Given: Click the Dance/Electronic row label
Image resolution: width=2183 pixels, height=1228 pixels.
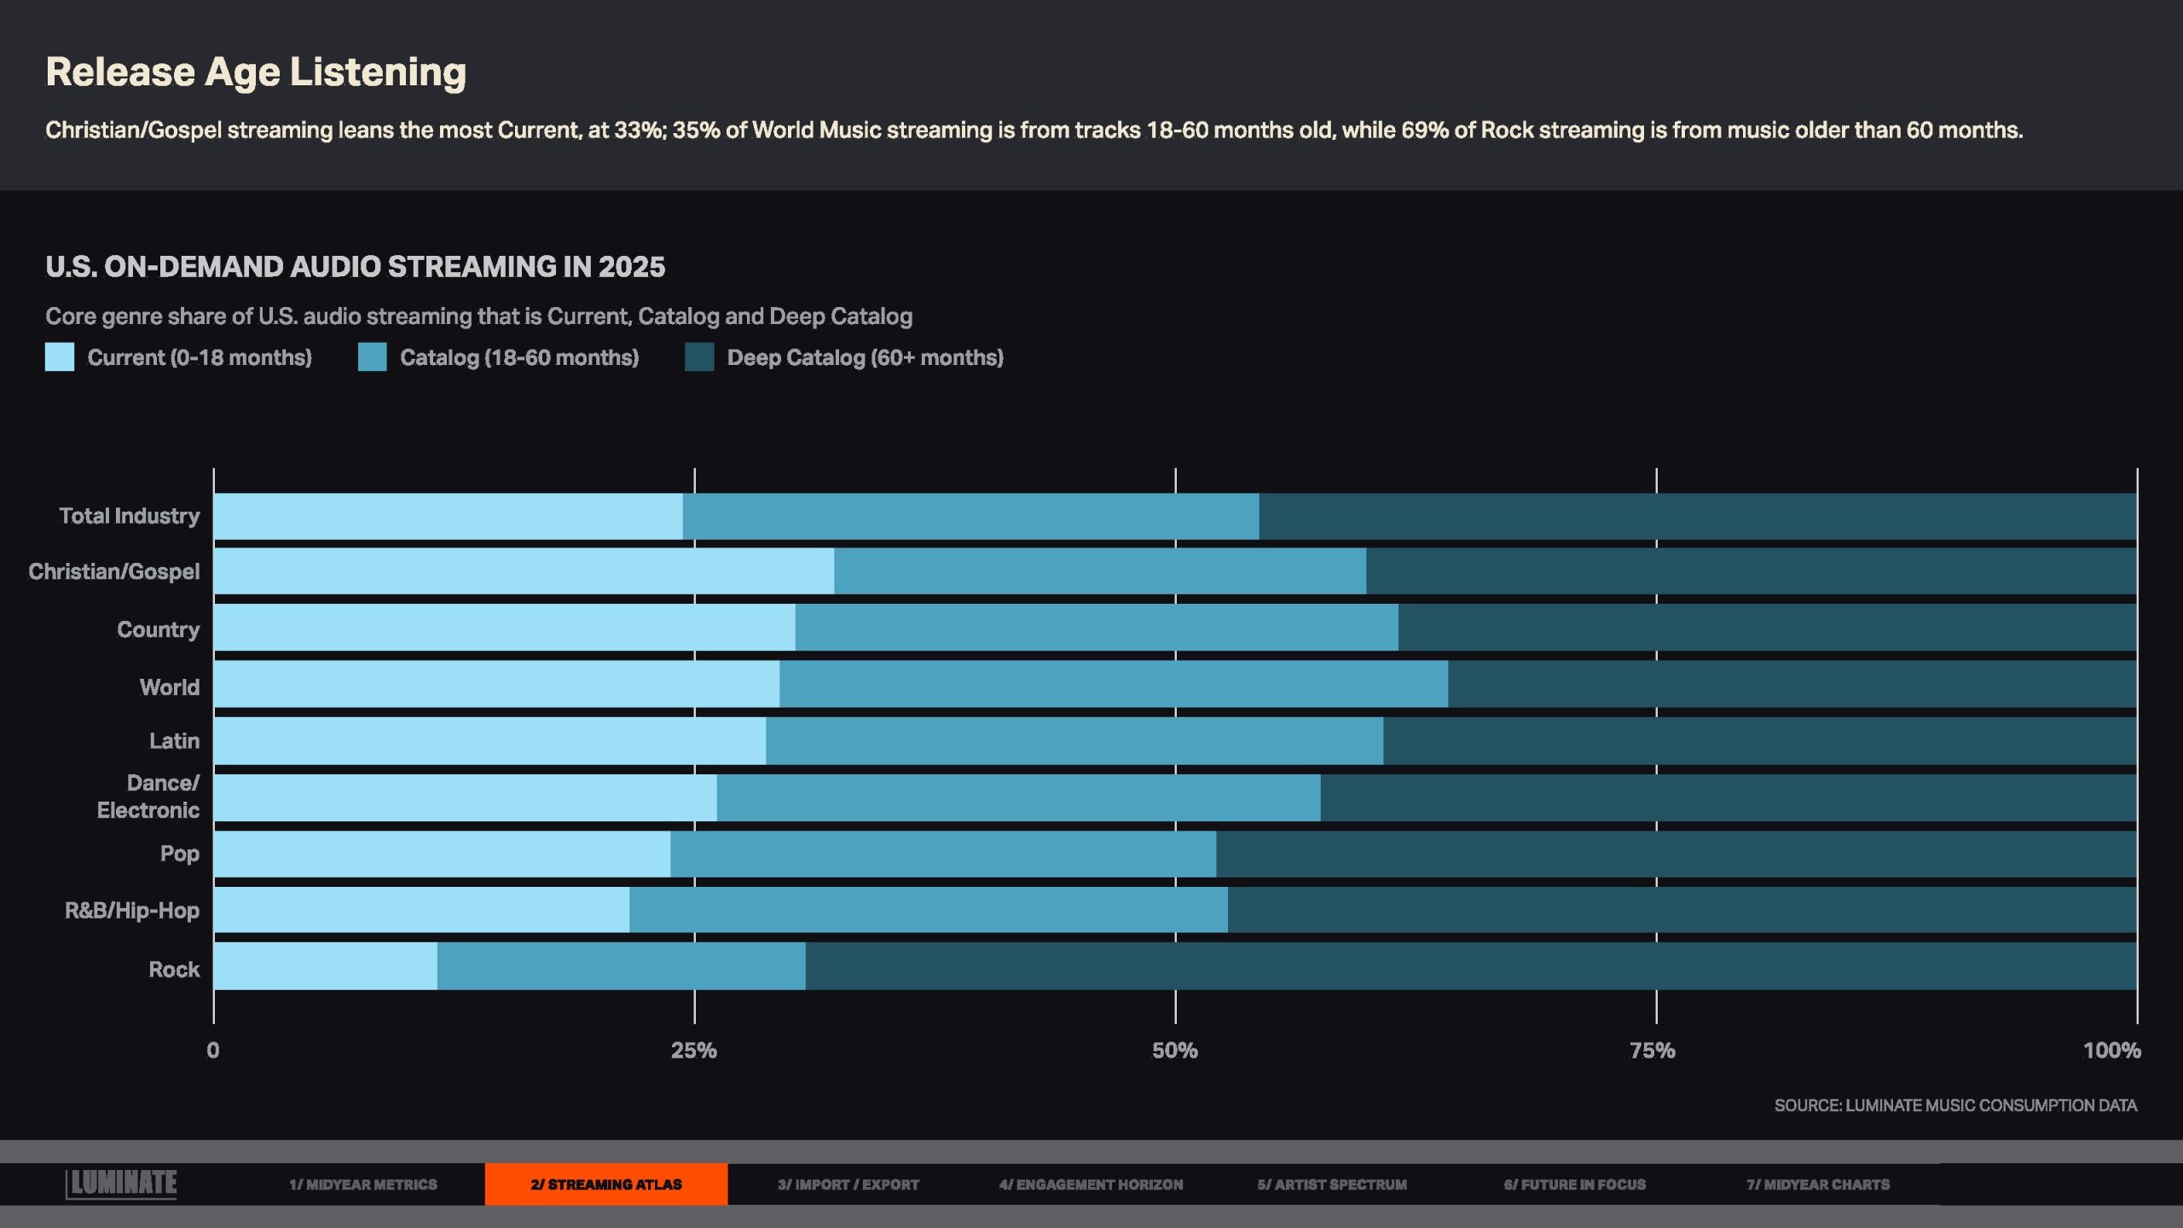Looking at the screenshot, I should pyautogui.click(x=148, y=796).
